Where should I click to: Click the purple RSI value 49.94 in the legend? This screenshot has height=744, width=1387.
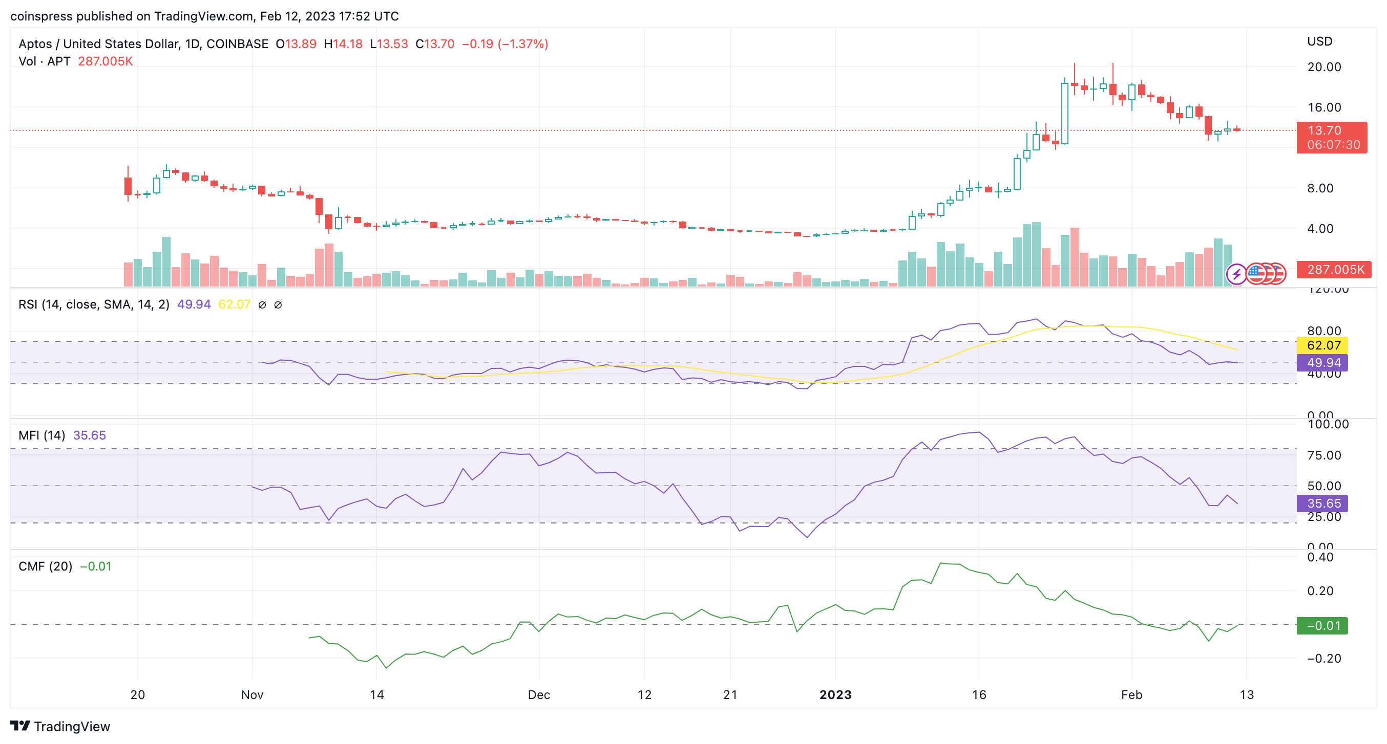[194, 304]
